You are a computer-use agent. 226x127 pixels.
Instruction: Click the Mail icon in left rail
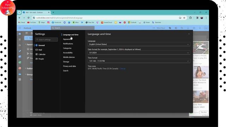tap(20, 34)
